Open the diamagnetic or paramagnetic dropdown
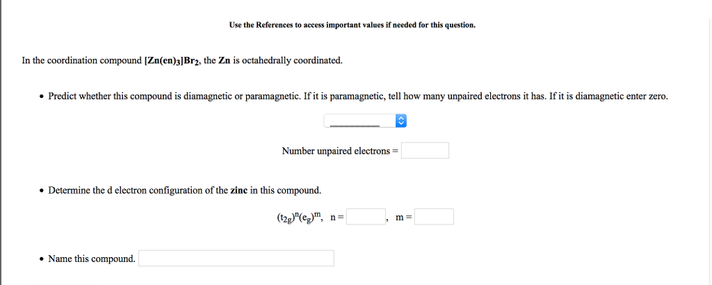The height and width of the screenshot is (285, 712). (365, 121)
